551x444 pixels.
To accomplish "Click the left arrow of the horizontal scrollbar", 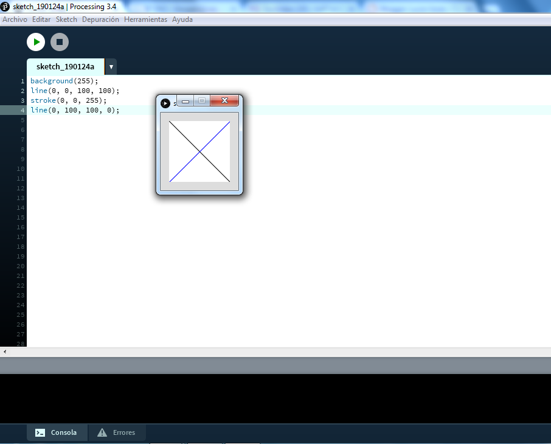I will tap(5, 352).
